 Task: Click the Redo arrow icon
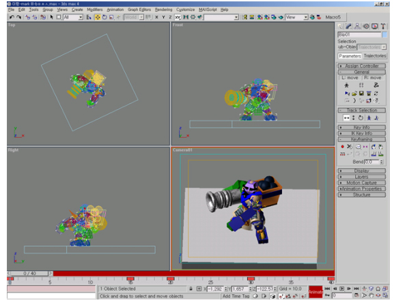tap(18, 17)
